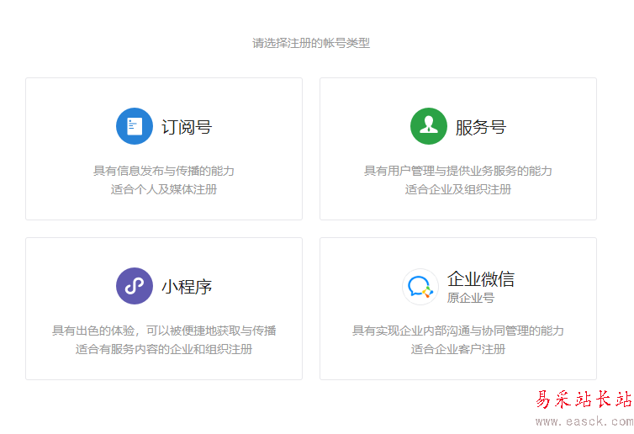Click the 原企业号 subtitle
This screenshot has height=434, width=634.
click(471, 298)
